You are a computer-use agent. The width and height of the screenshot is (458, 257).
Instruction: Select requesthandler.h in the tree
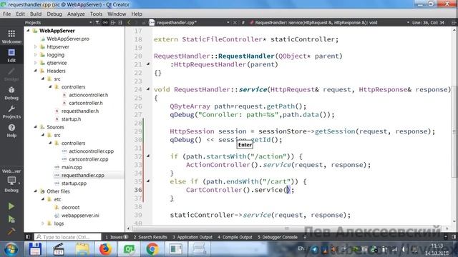79,111
